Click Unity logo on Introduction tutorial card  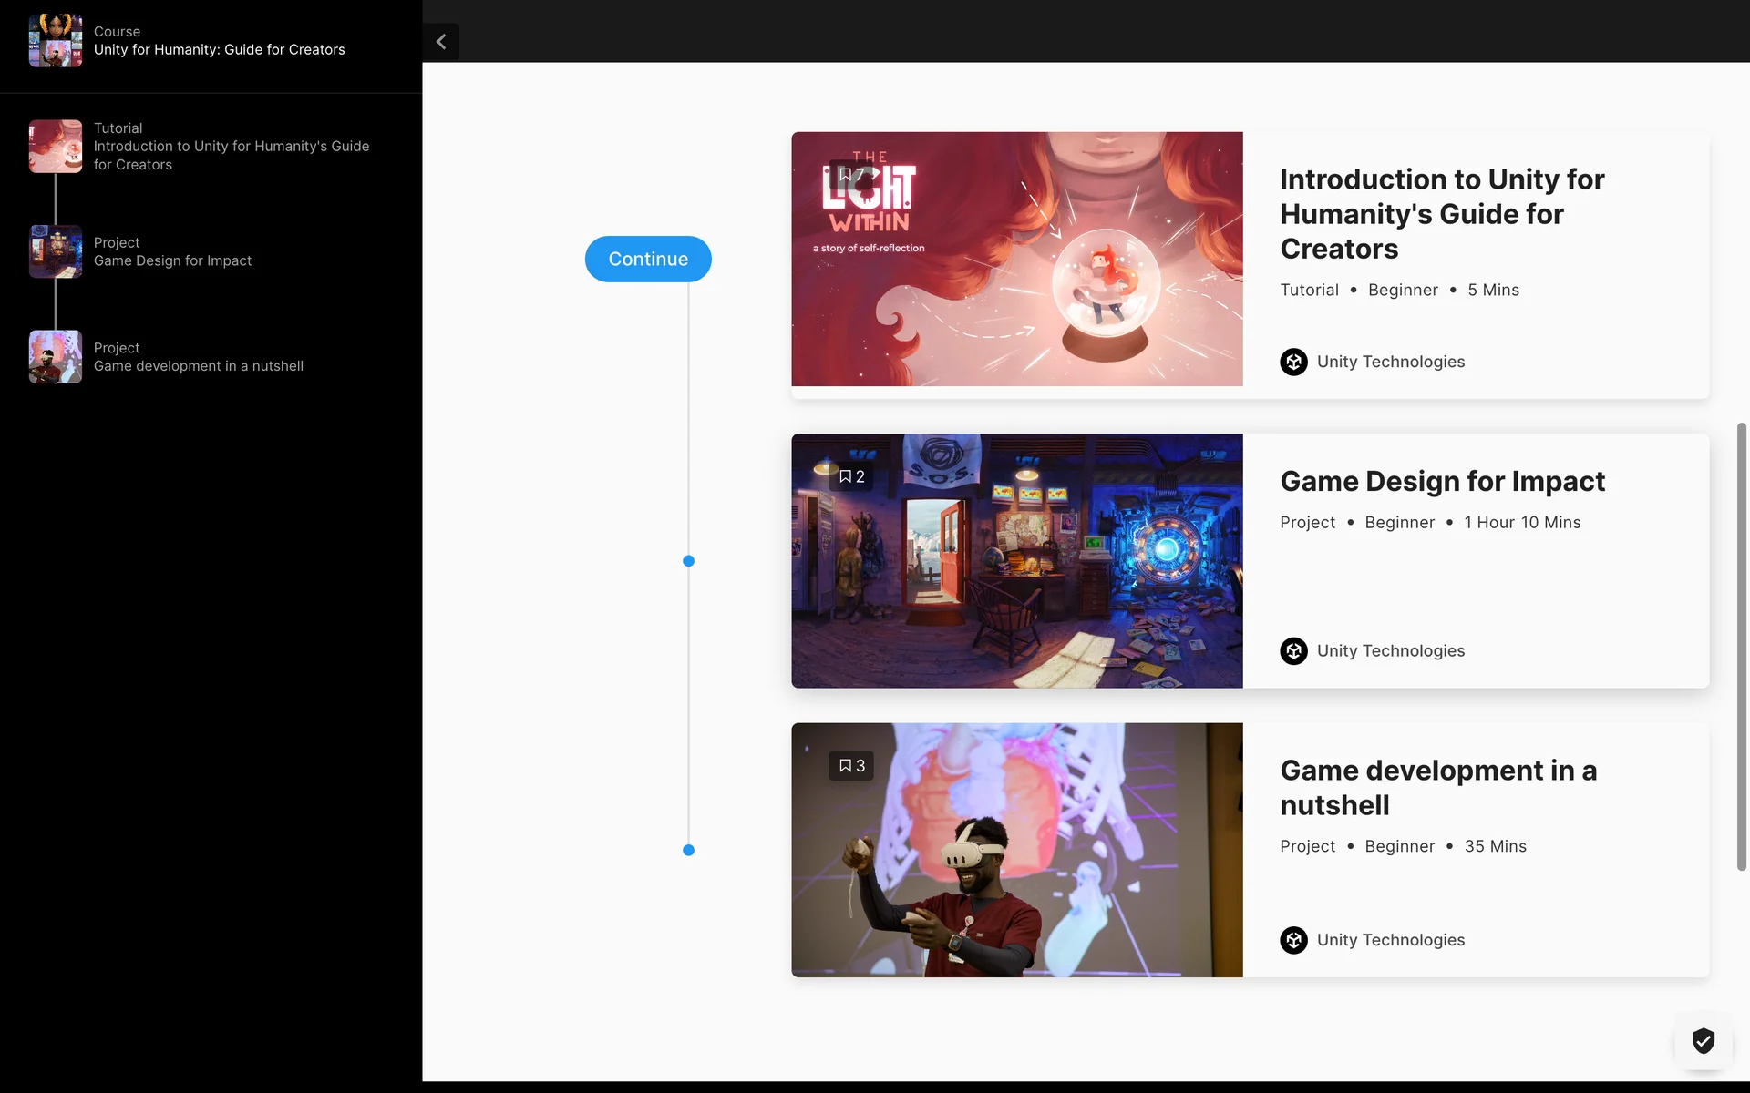(1293, 362)
